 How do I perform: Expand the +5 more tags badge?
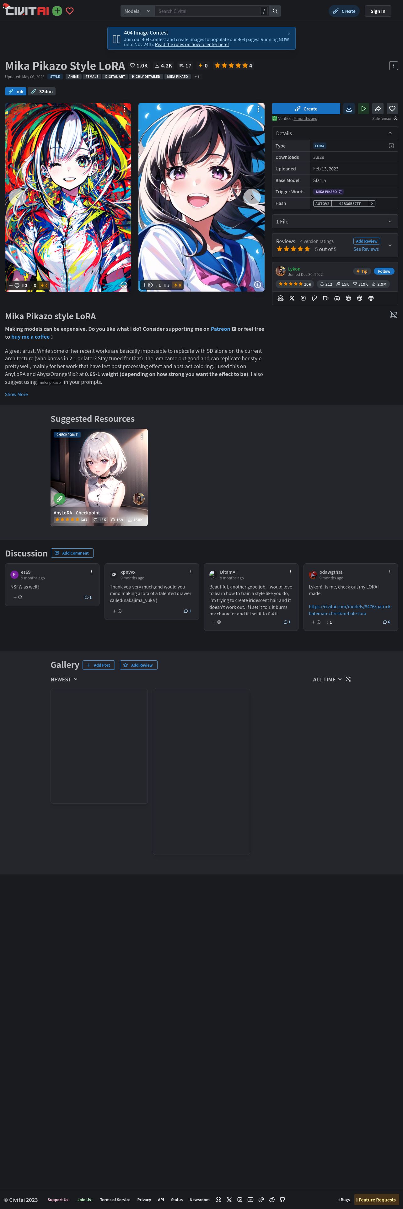point(197,77)
